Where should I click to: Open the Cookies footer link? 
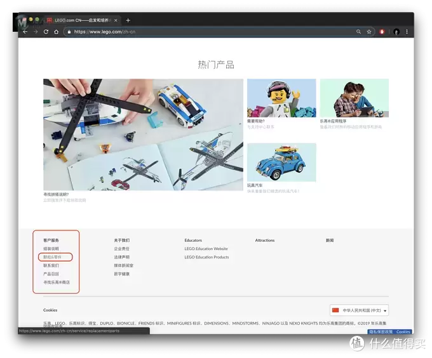pyautogui.click(x=50, y=310)
